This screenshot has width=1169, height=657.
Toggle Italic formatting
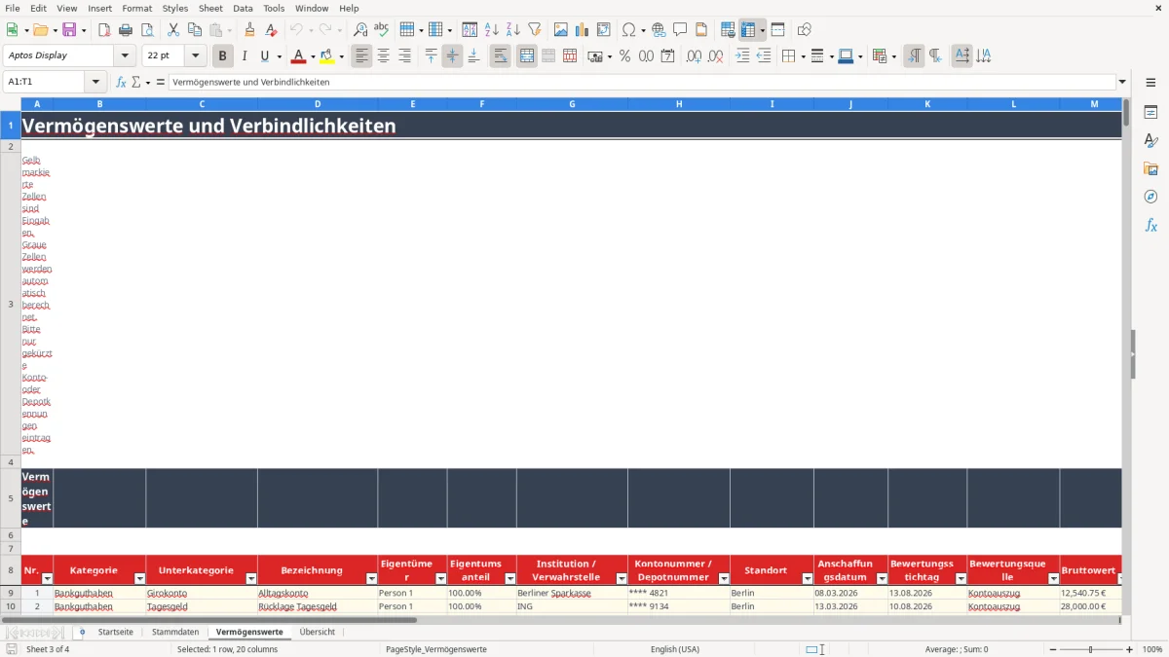point(245,56)
